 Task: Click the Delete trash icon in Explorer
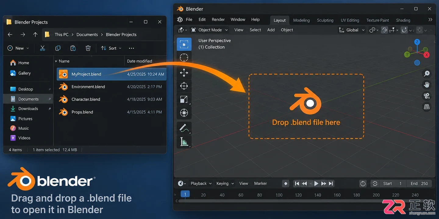pyautogui.click(x=88, y=48)
